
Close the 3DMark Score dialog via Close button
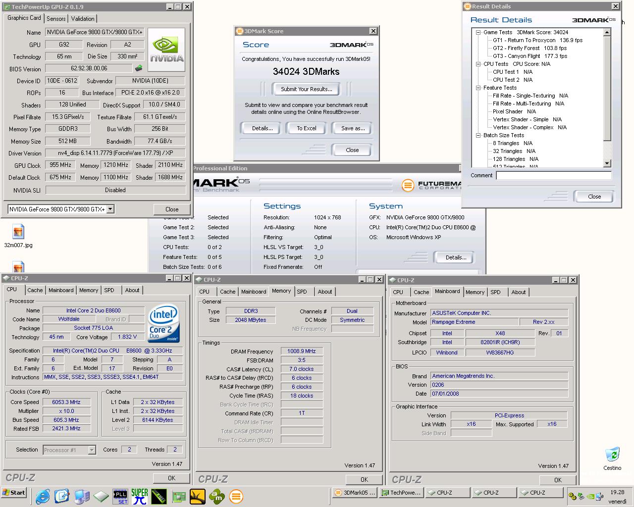pyautogui.click(x=352, y=150)
